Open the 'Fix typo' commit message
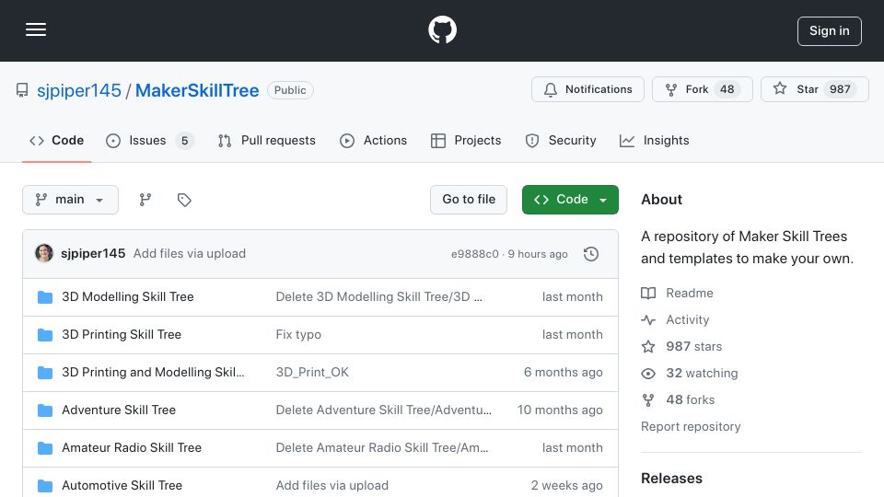 pos(298,335)
